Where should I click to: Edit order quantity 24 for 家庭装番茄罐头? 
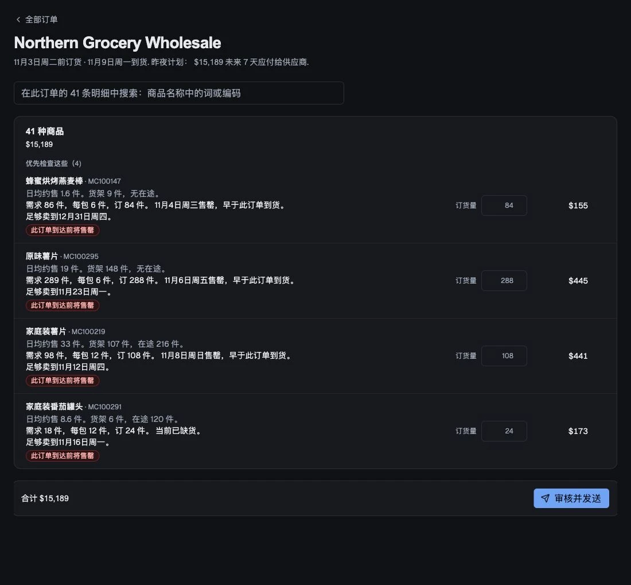(504, 431)
